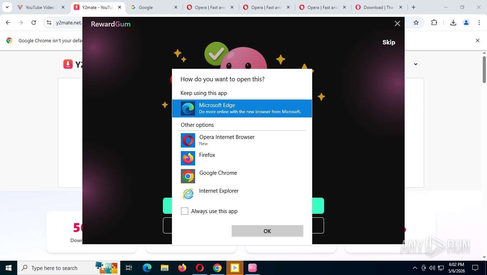
Task: Reload the page
Action: 34,23
